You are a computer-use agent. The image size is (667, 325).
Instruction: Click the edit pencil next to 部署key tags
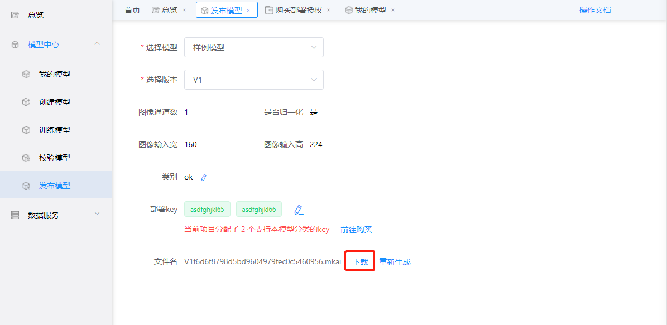tap(299, 210)
